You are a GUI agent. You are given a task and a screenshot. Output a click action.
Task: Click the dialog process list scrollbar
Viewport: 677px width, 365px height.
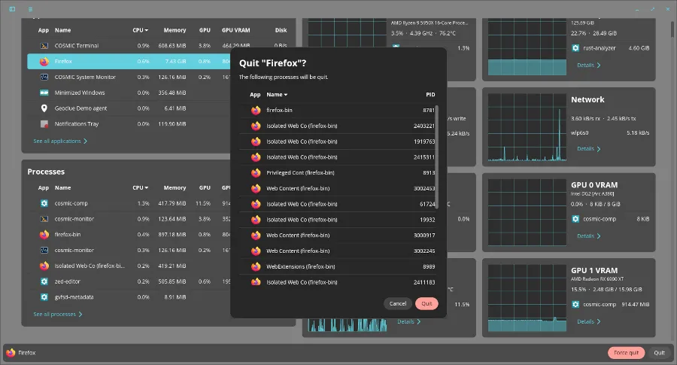pos(437,157)
